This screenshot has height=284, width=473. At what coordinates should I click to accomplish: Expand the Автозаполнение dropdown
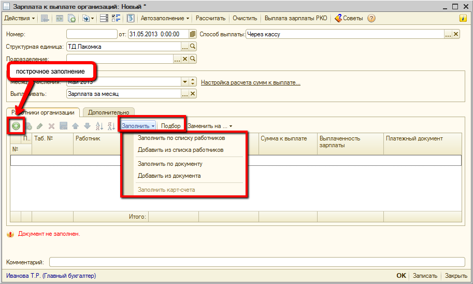[165, 18]
